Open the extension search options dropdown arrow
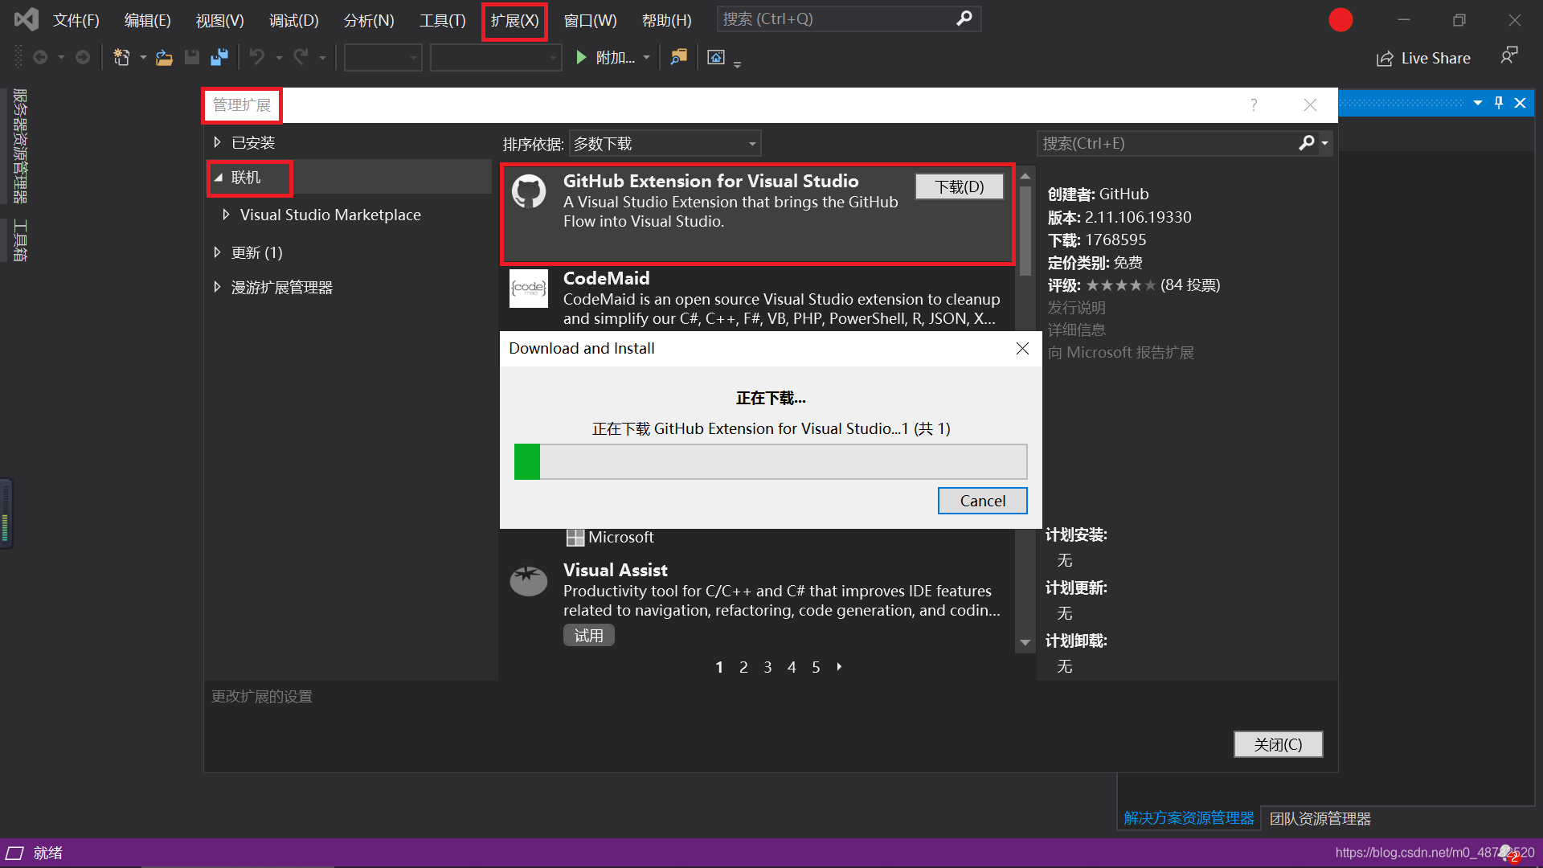This screenshot has height=868, width=1543. coord(1324,143)
